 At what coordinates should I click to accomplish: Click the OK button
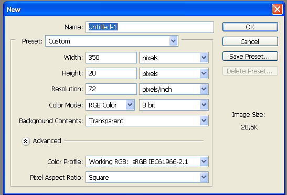pos(250,27)
